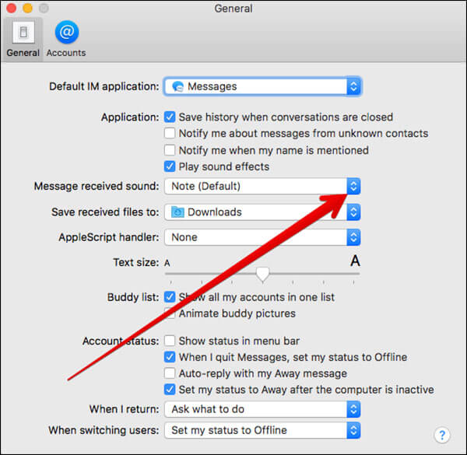The image size is (467, 455).
Task: Switch to the Accounts tab
Action: coord(66,40)
